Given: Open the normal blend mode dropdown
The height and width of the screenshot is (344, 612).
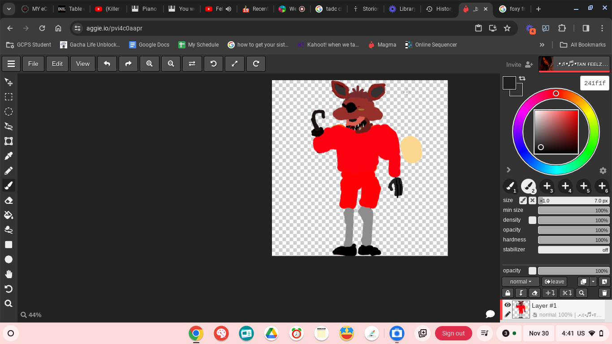Looking at the screenshot, I should tap(521, 282).
